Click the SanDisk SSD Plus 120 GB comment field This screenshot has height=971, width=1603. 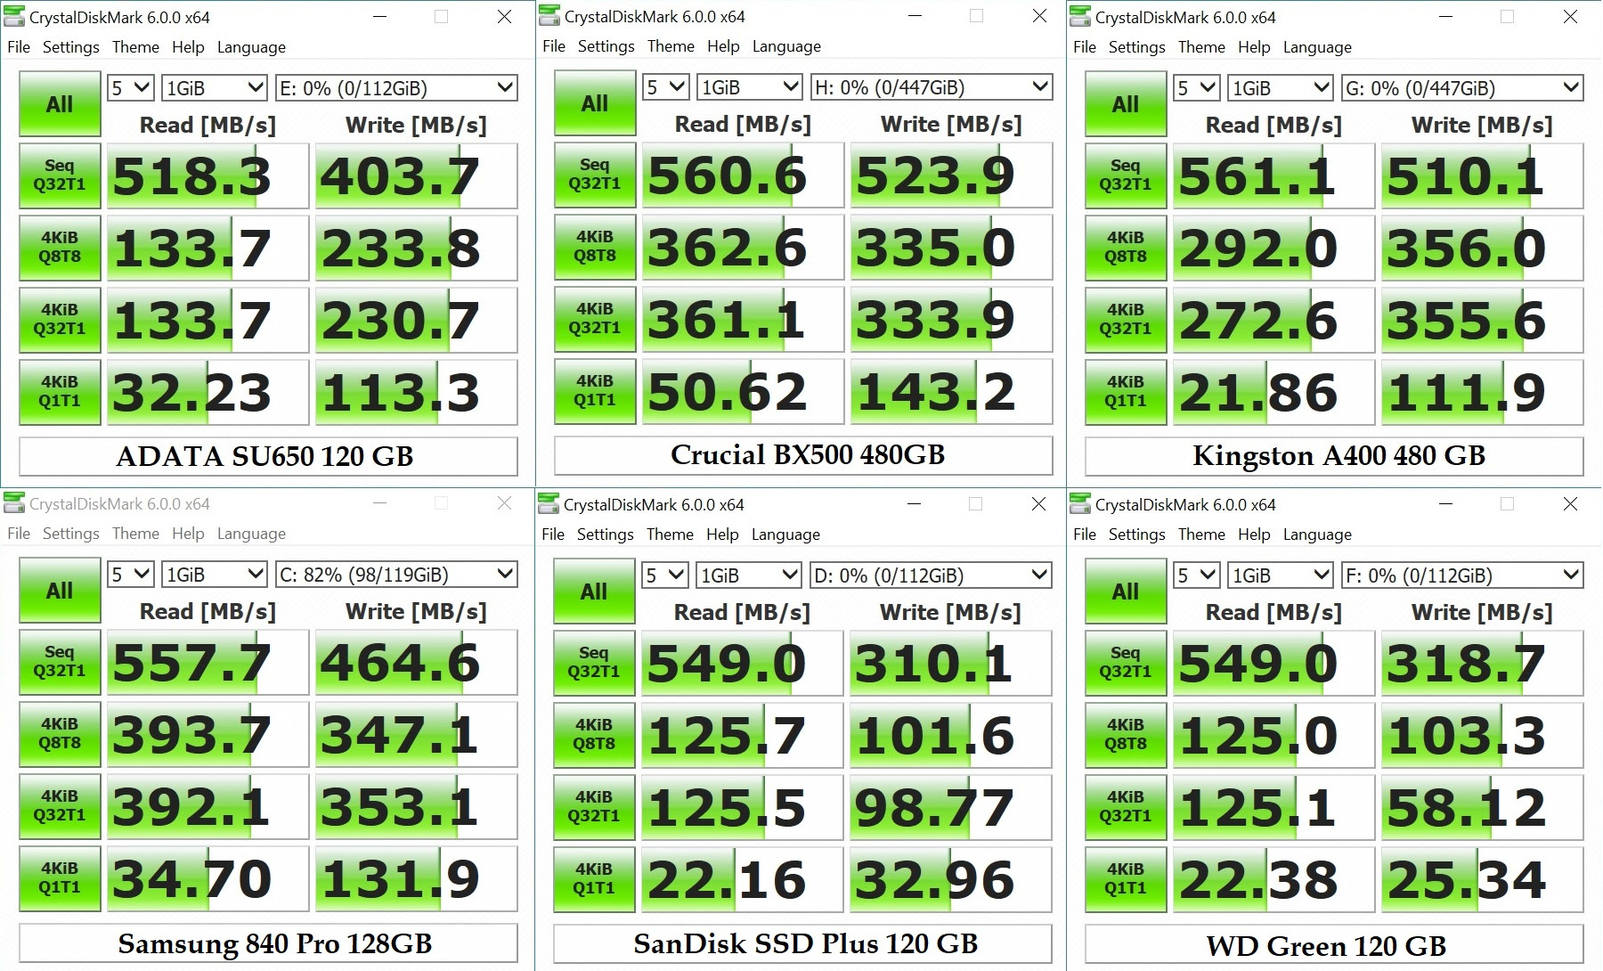point(802,943)
